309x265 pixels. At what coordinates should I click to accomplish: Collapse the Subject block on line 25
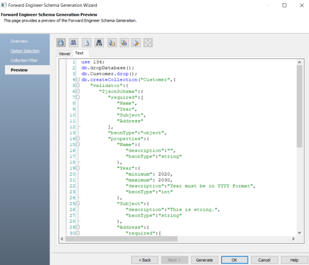78,203
